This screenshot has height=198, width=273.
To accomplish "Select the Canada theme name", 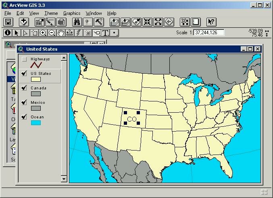I will click(x=38, y=88).
